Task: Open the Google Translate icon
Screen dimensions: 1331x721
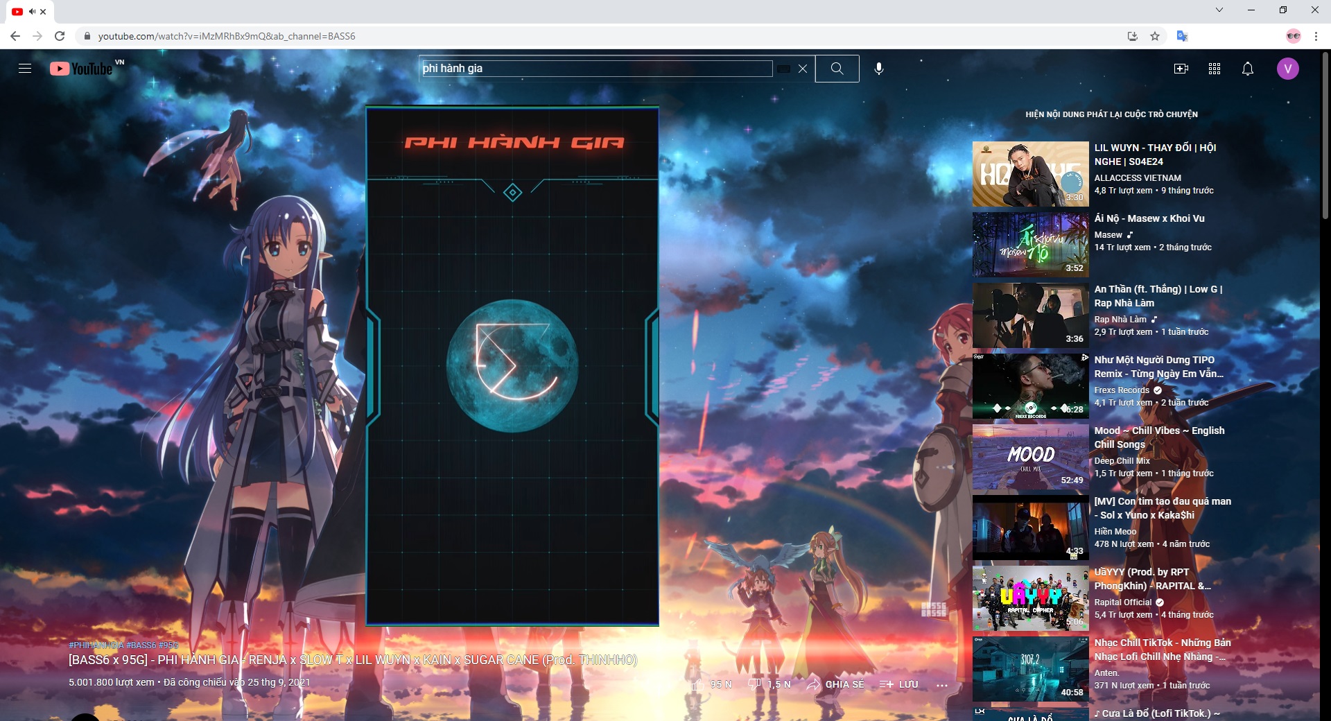Action: 1183,36
